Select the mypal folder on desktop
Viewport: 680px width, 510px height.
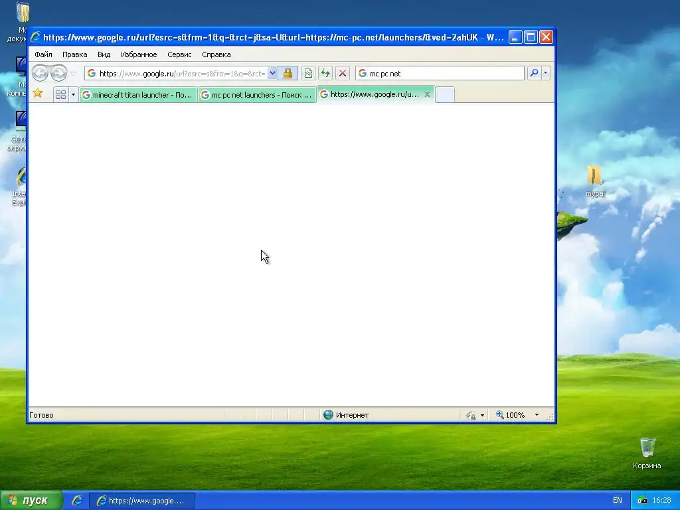(595, 181)
